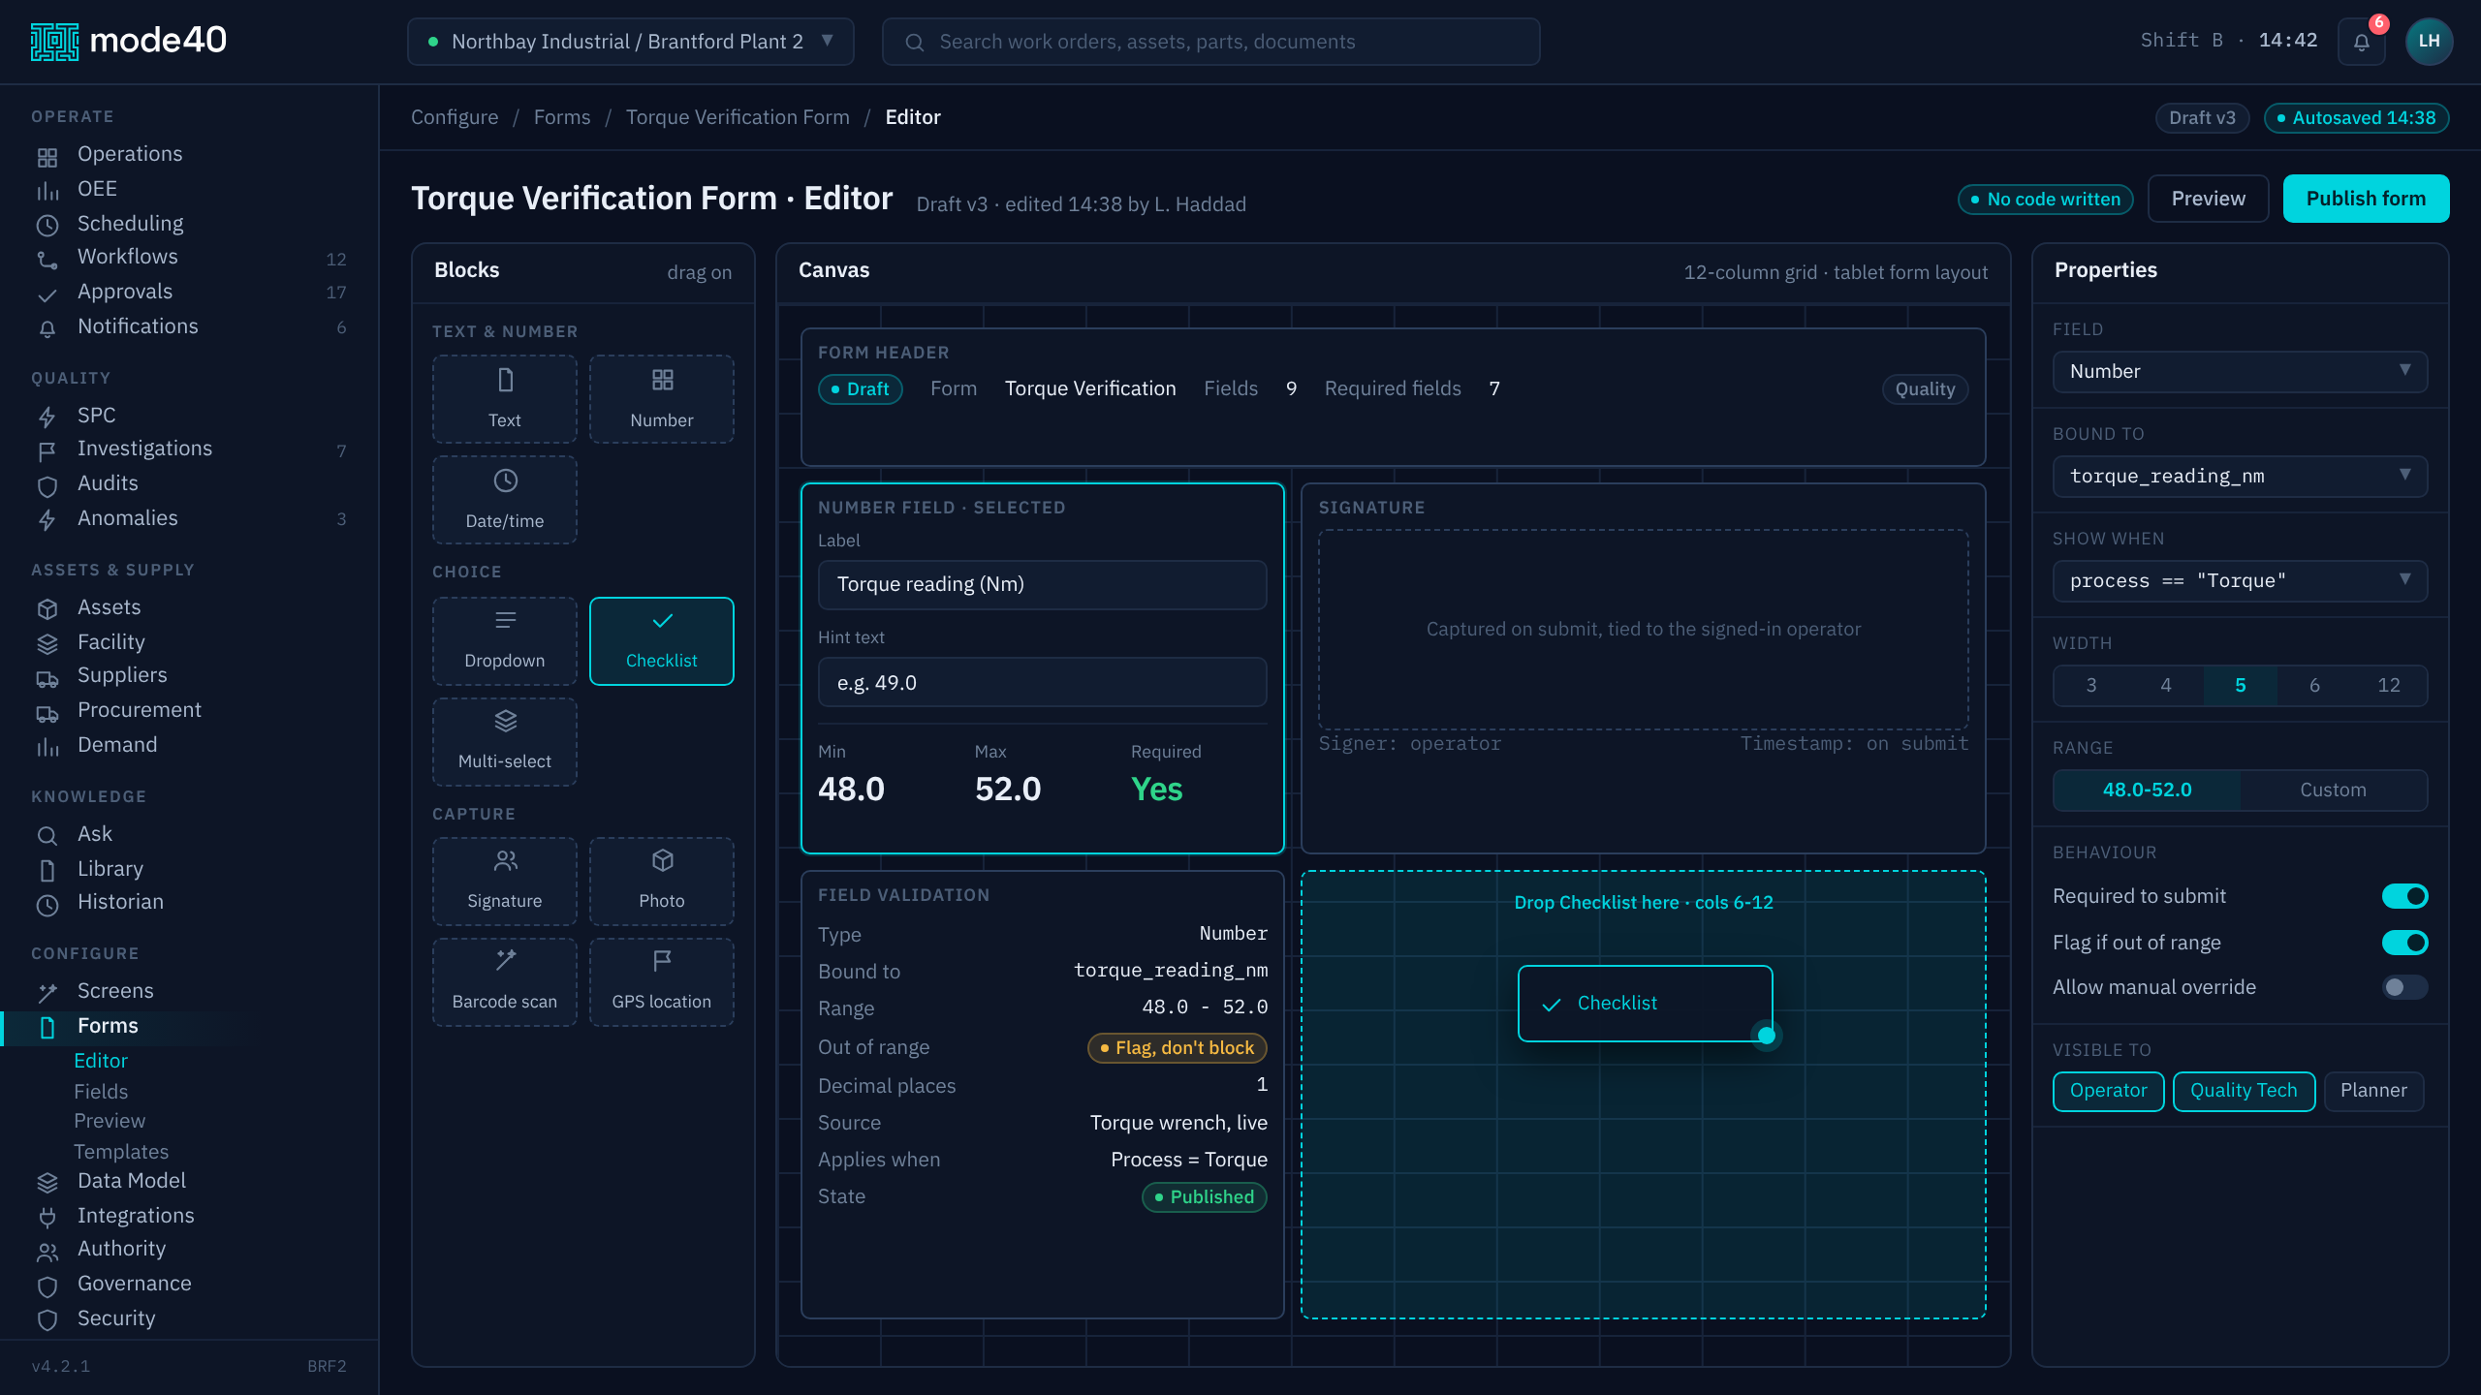
Task: Pick the Photo block icon
Action: tap(662, 860)
